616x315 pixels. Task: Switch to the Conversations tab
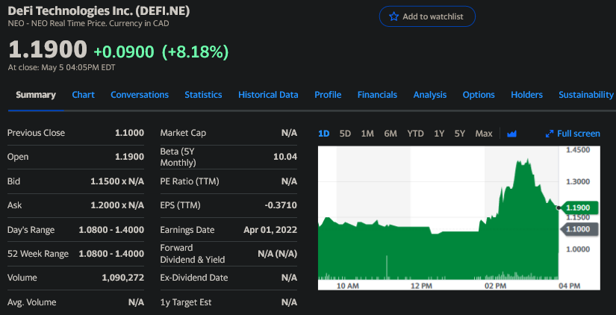click(x=140, y=95)
